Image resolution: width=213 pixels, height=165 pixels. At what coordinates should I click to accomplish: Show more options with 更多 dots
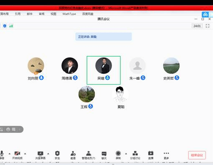(166, 153)
